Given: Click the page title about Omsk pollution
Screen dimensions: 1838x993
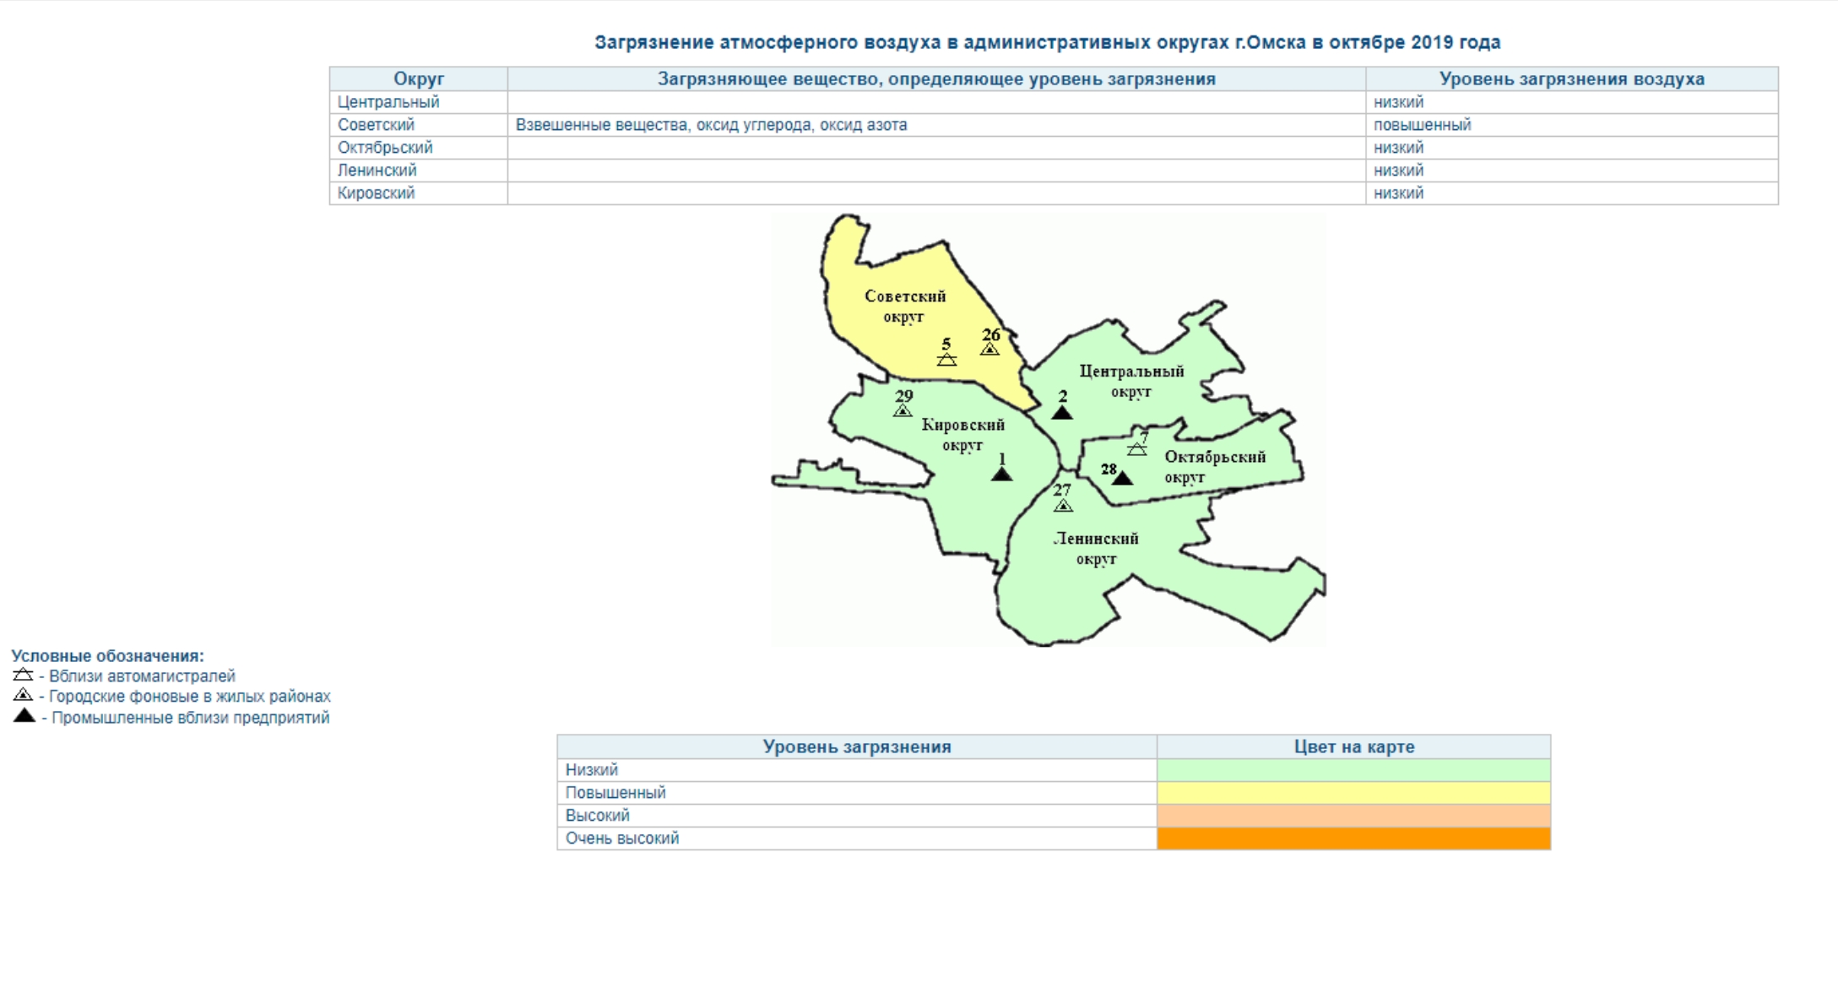Looking at the screenshot, I should click(x=1047, y=42).
